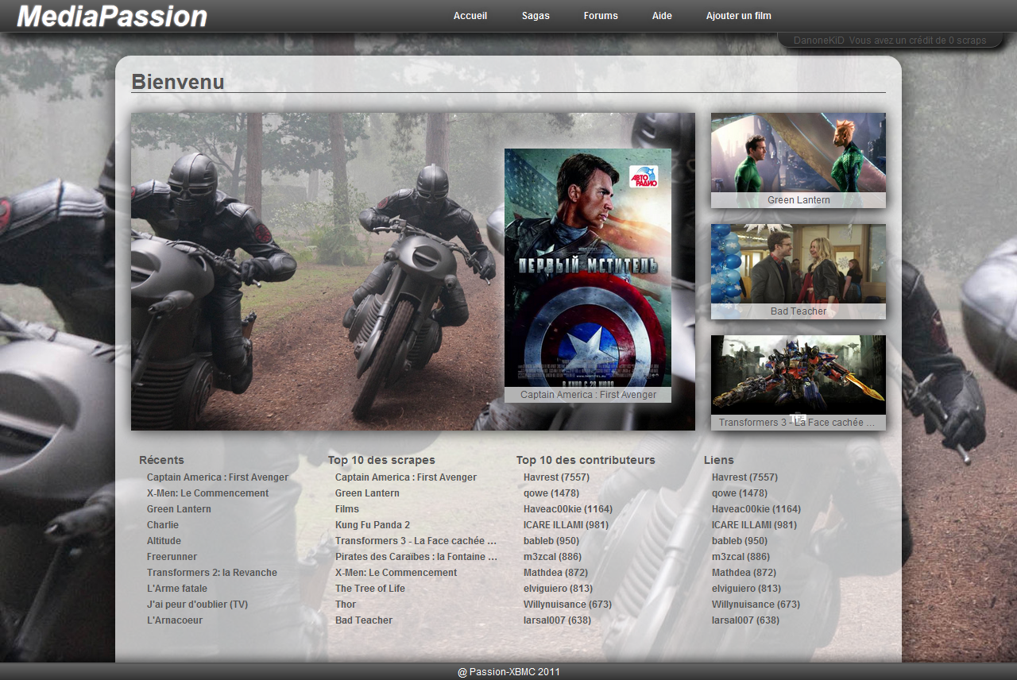This screenshot has width=1017, height=680.
Task: View Mathdea (872) in Top 10 contributeurs
Action: coord(555,573)
